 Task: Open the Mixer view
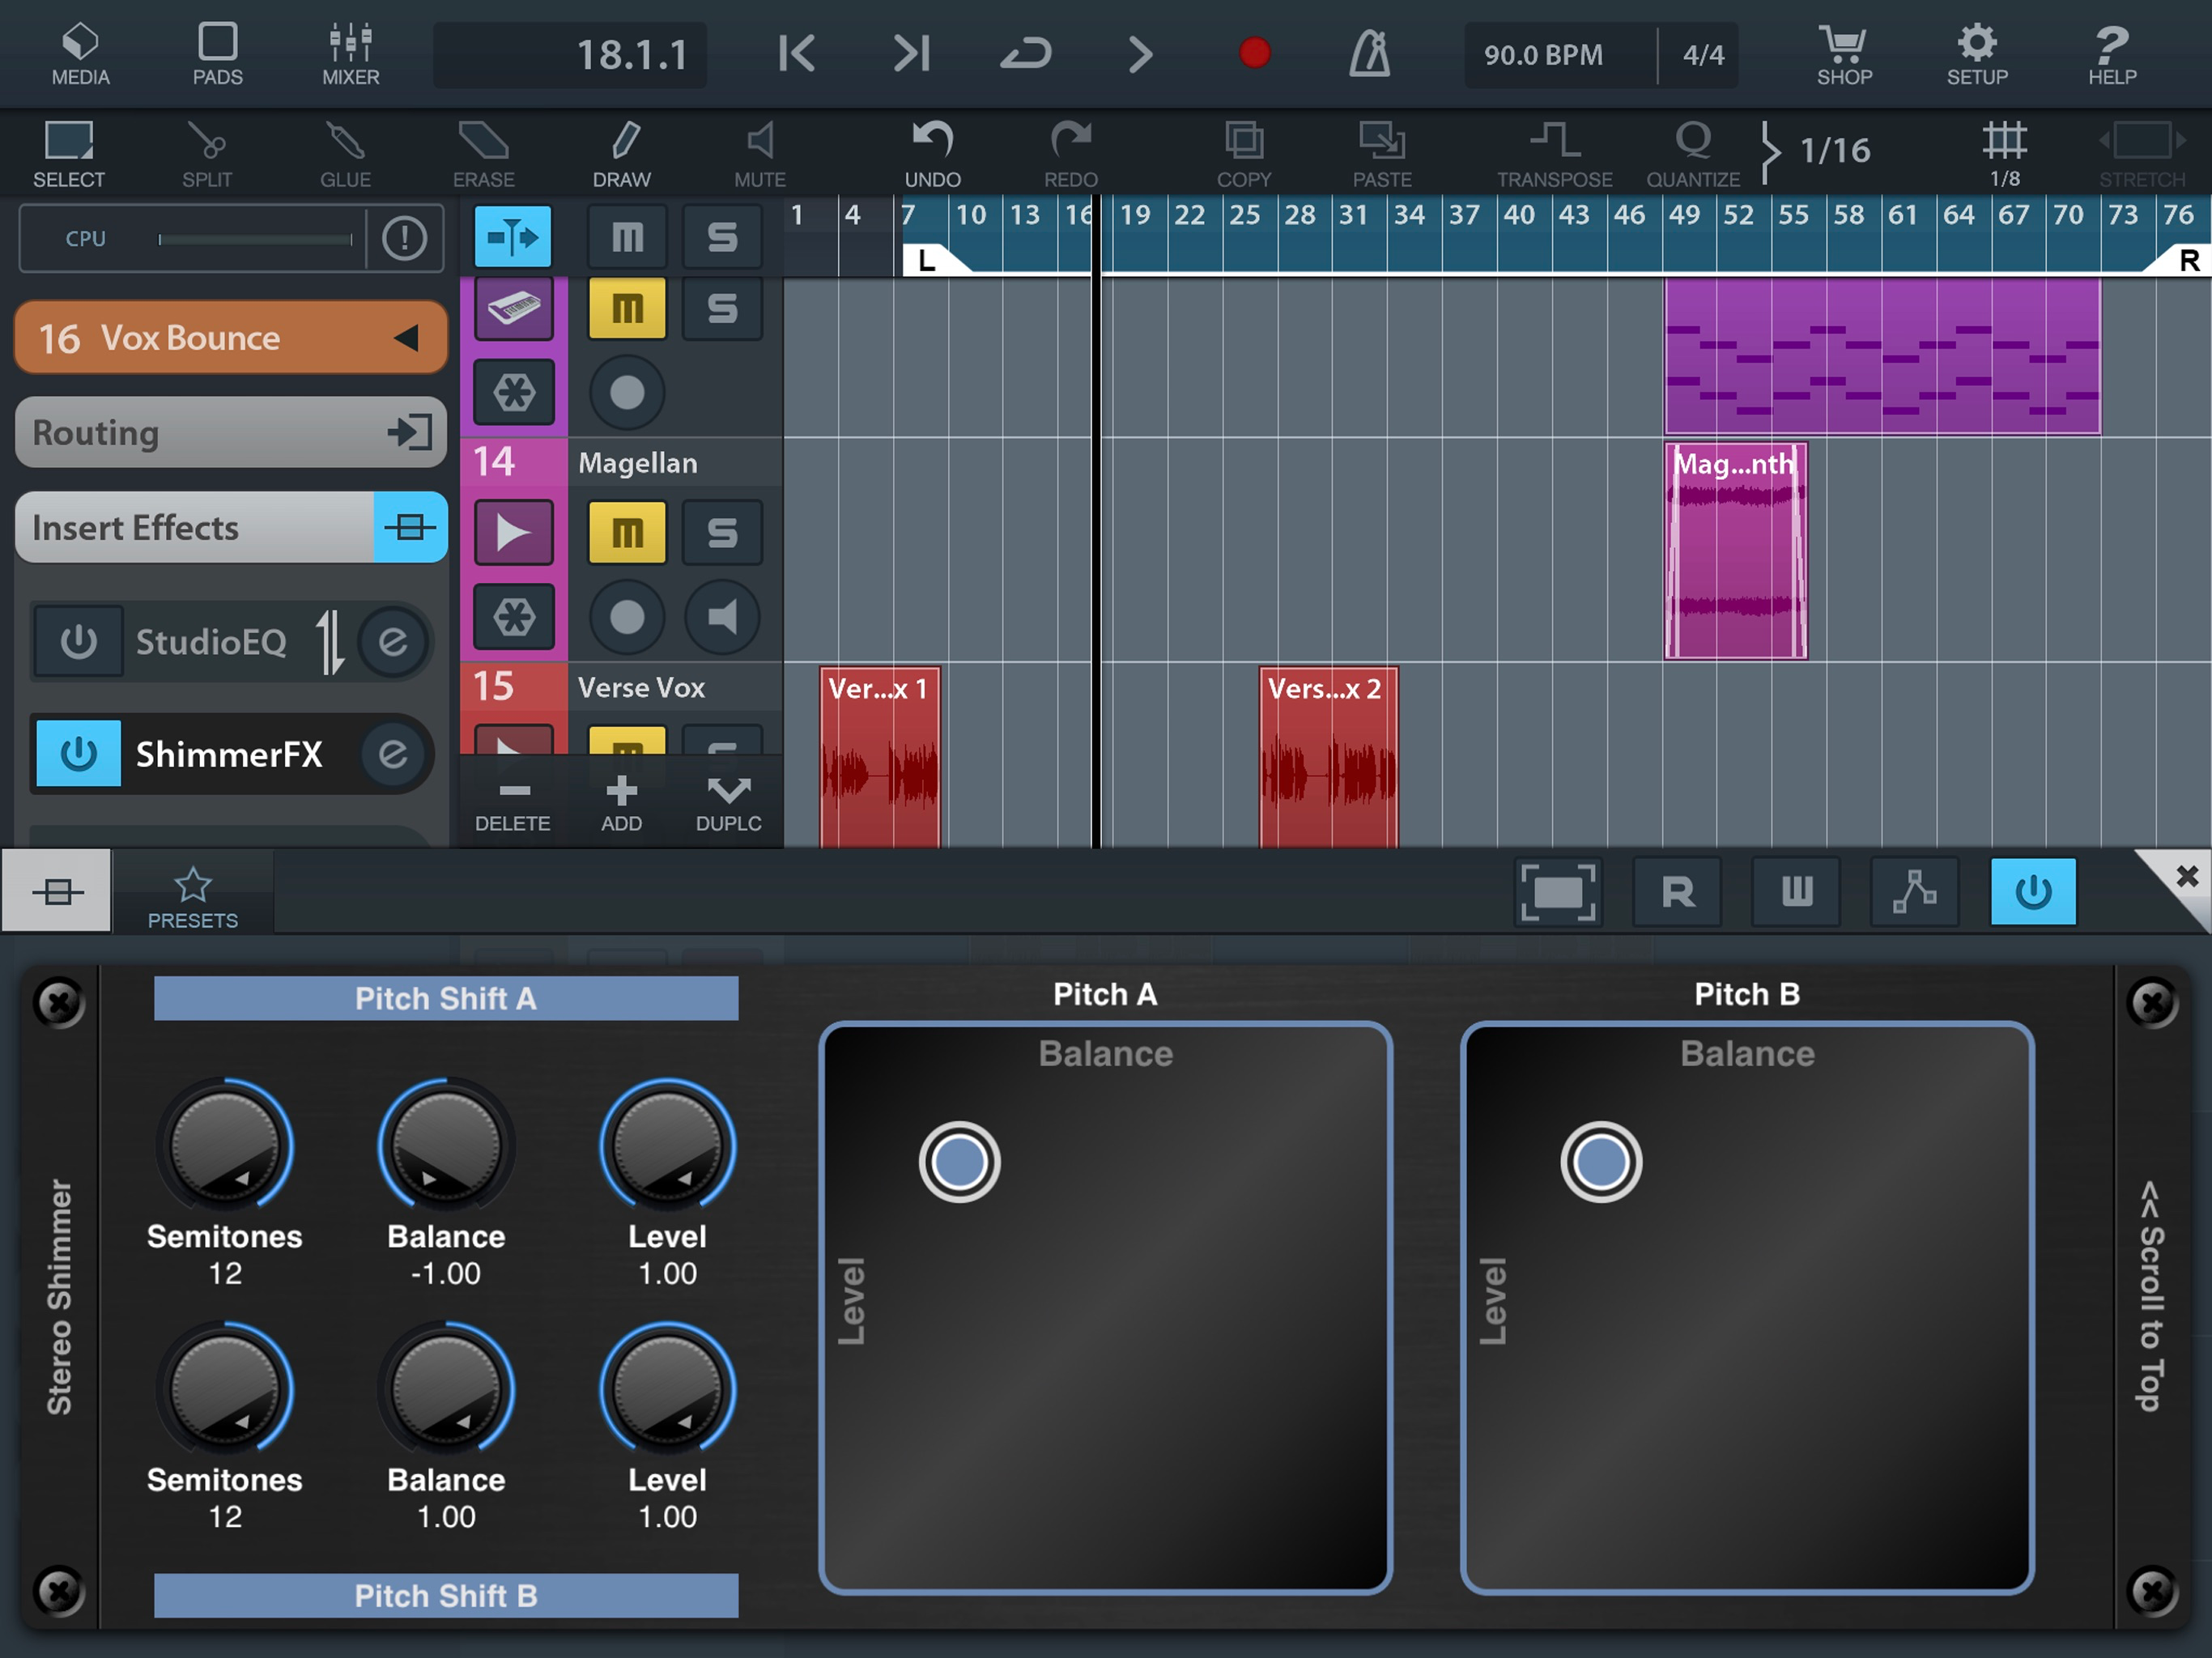(350, 54)
